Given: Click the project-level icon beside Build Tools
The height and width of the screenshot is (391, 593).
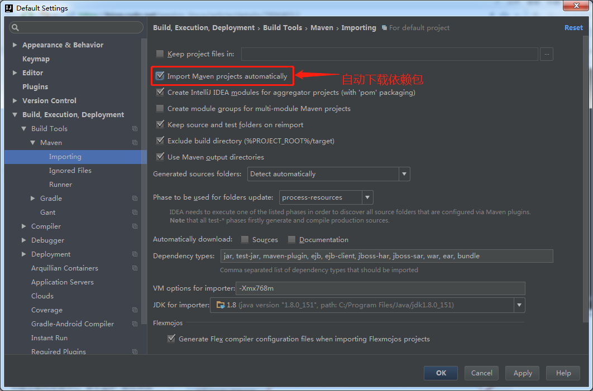Looking at the screenshot, I should pyautogui.click(x=135, y=129).
